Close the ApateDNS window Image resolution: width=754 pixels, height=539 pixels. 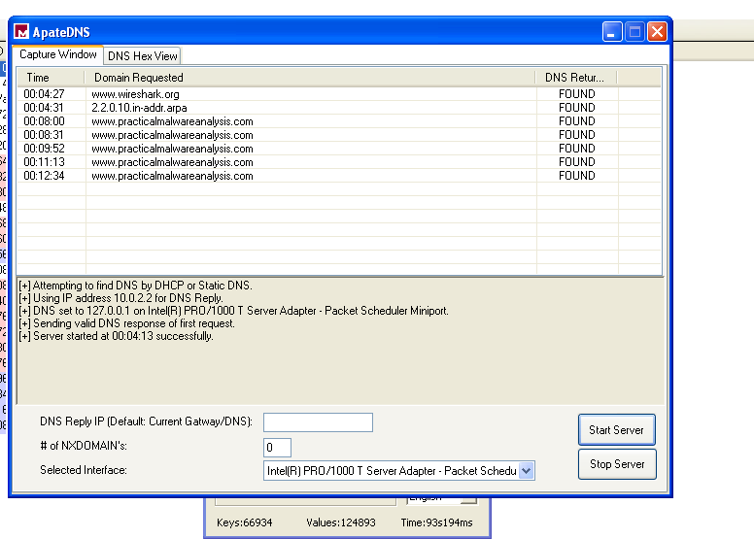click(x=657, y=32)
